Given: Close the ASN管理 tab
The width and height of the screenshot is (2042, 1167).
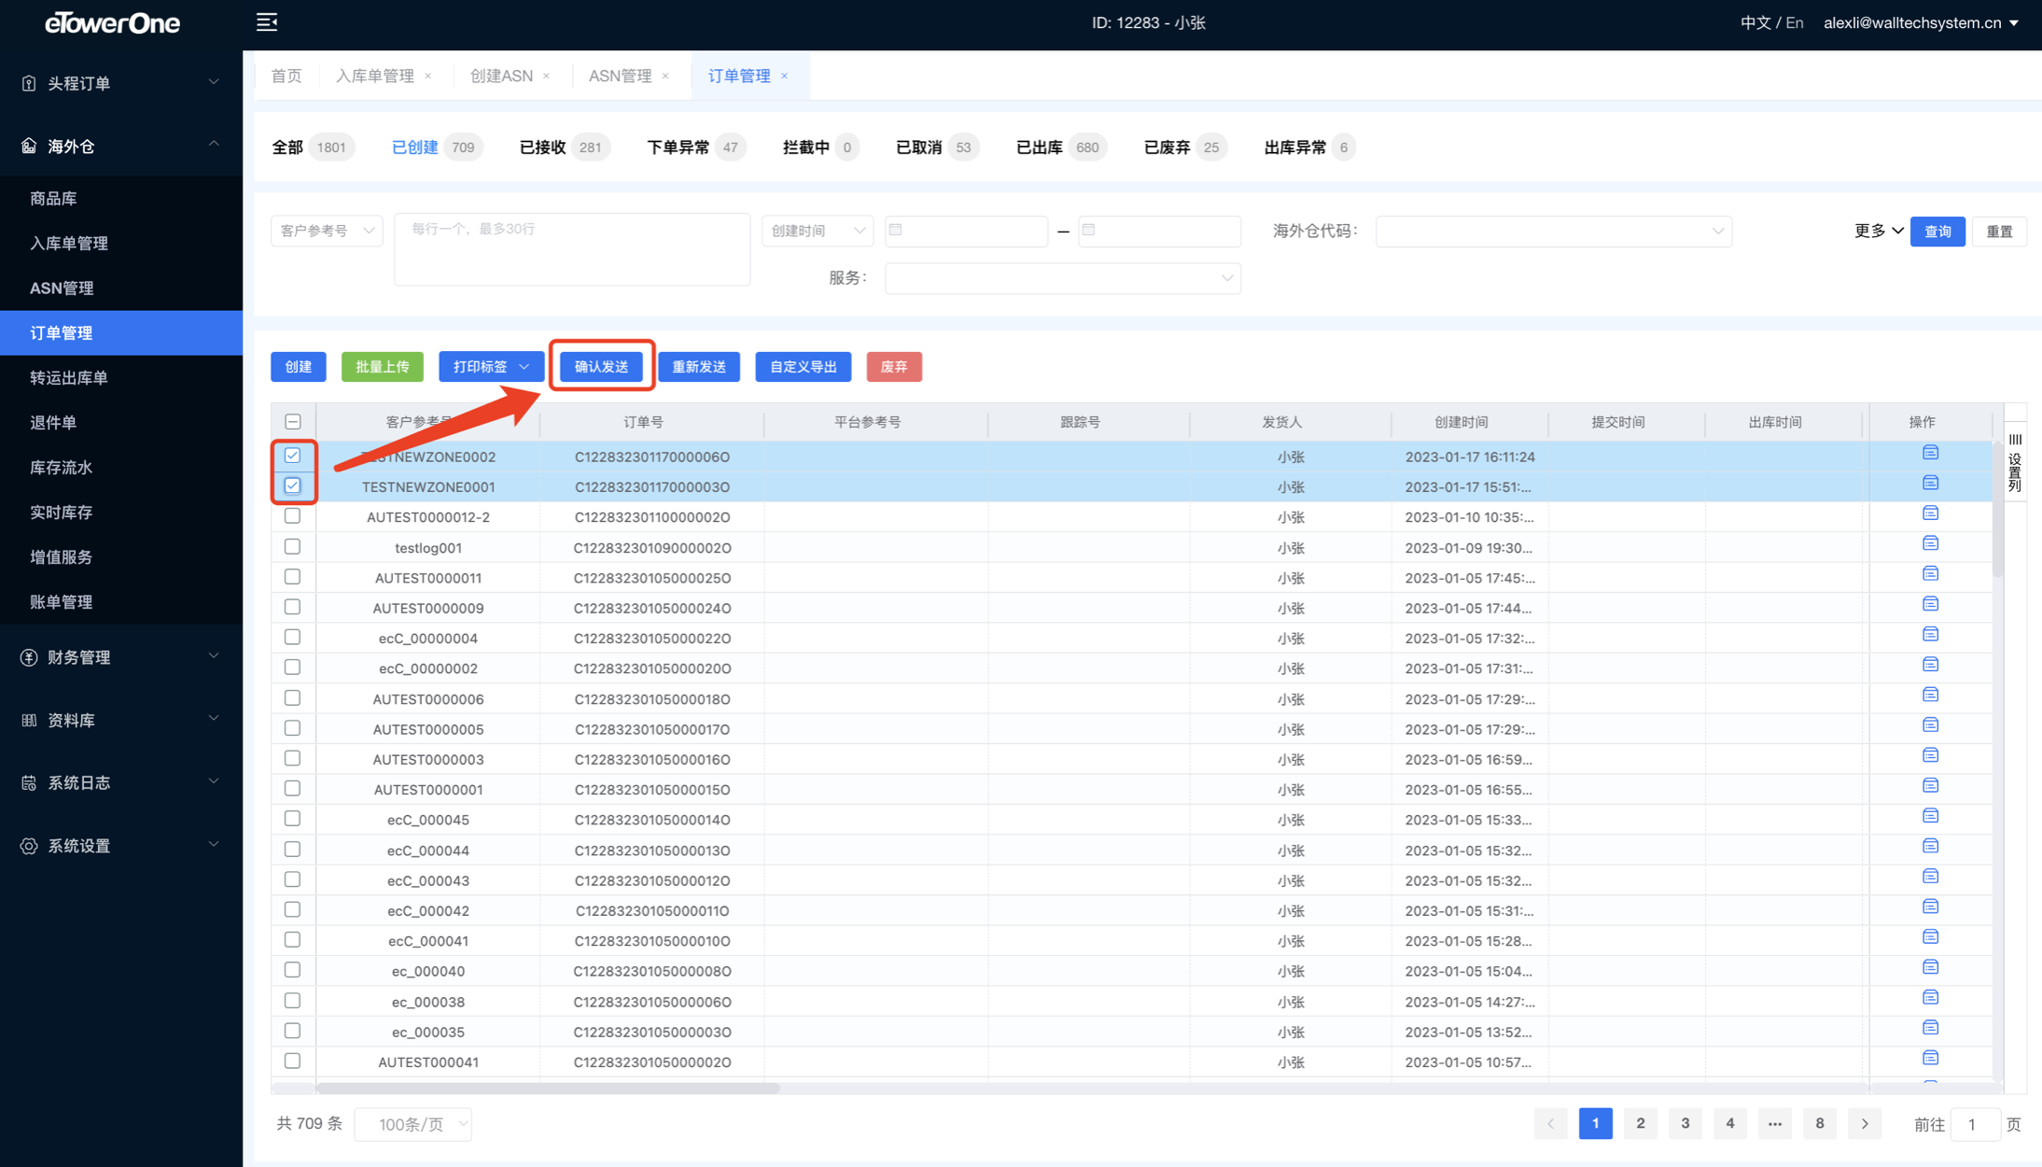Looking at the screenshot, I should coord(665,76).
